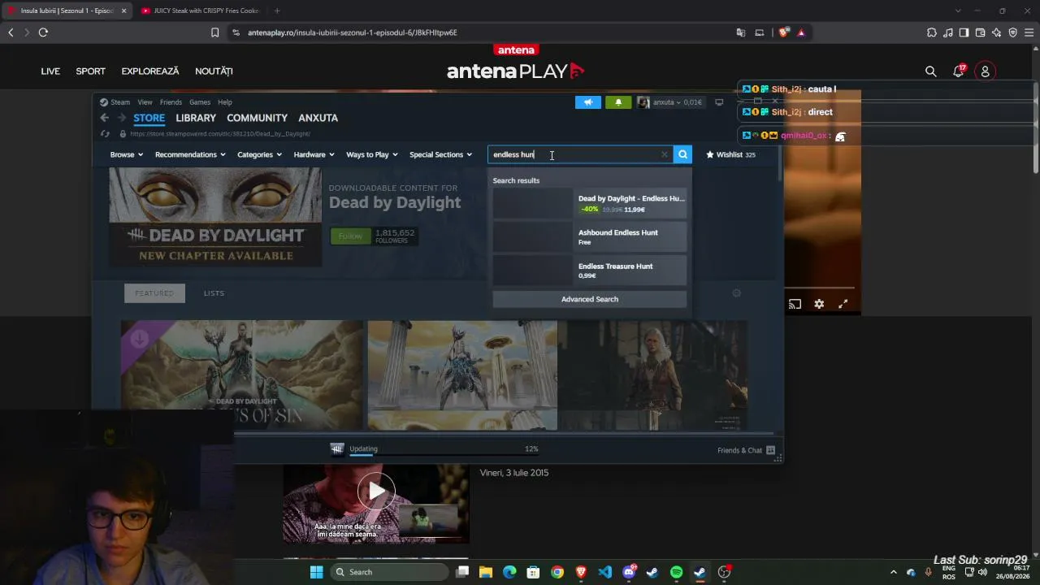
Task: Open the browser main hamburger menu
Action: [x=1029, y=32]
